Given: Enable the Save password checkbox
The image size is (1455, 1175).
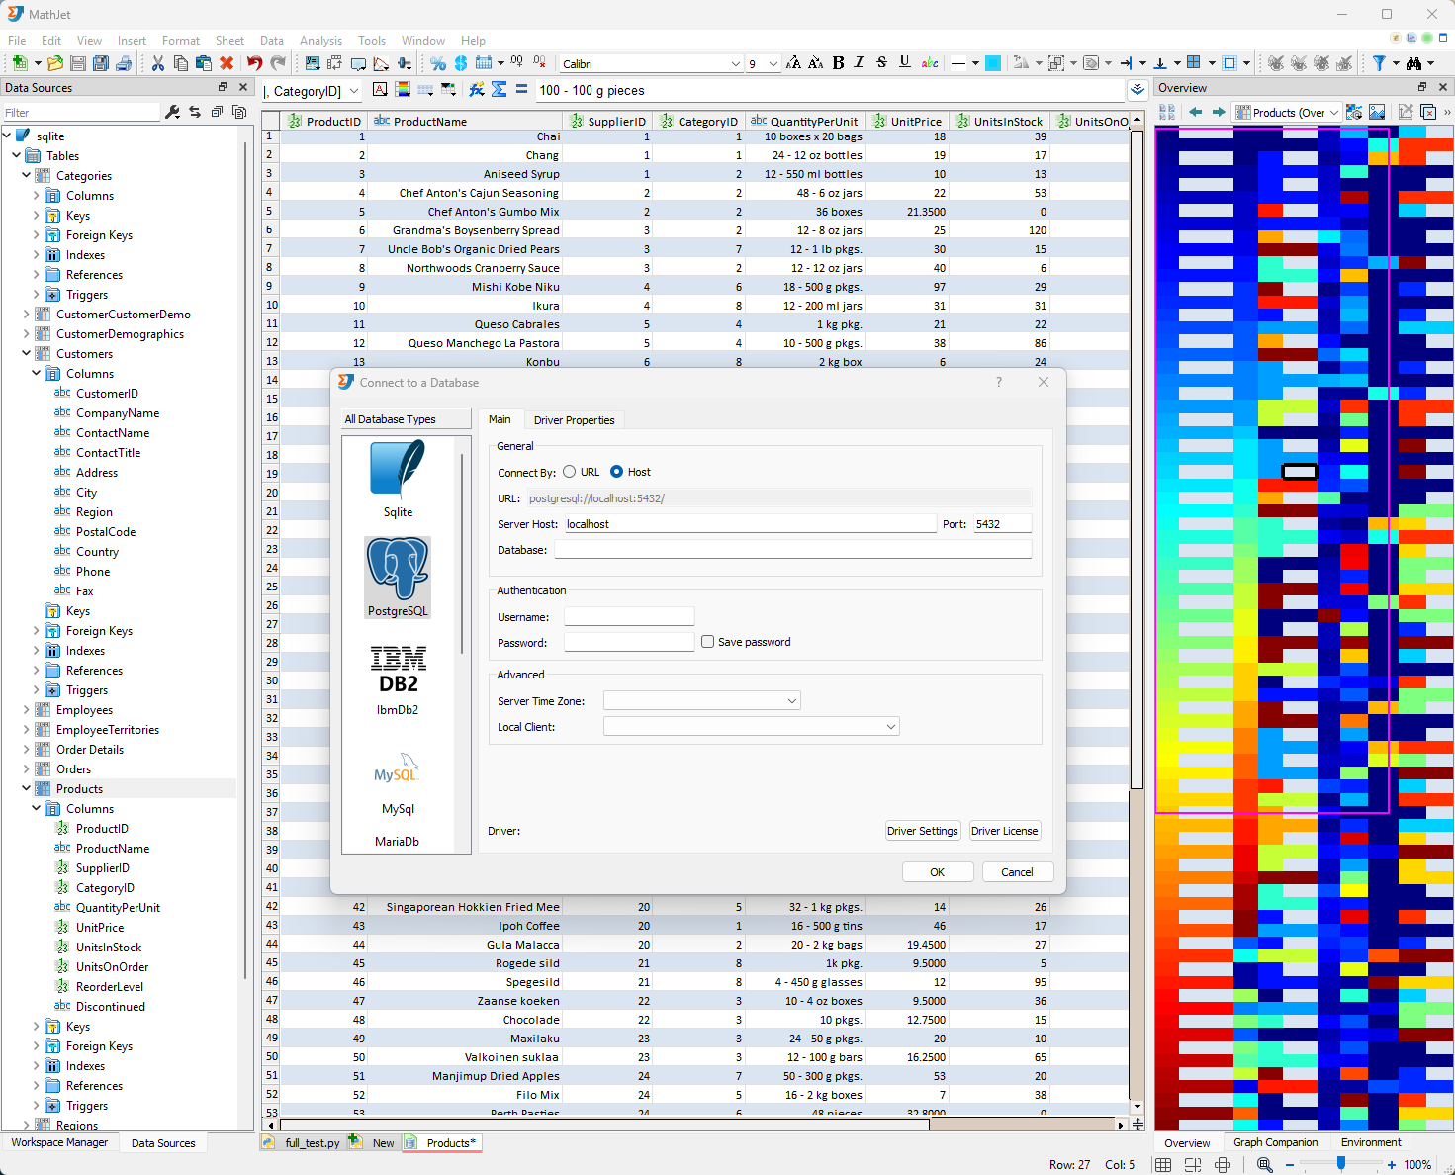Looking at the screenshot, I should pos(707,642).
